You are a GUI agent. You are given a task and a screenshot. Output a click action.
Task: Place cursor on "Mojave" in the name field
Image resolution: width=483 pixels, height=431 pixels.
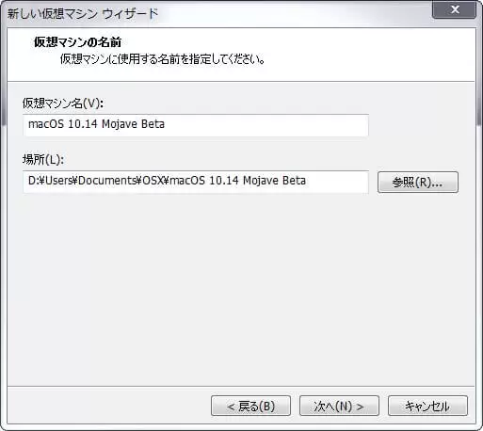(x=120, y=124)
